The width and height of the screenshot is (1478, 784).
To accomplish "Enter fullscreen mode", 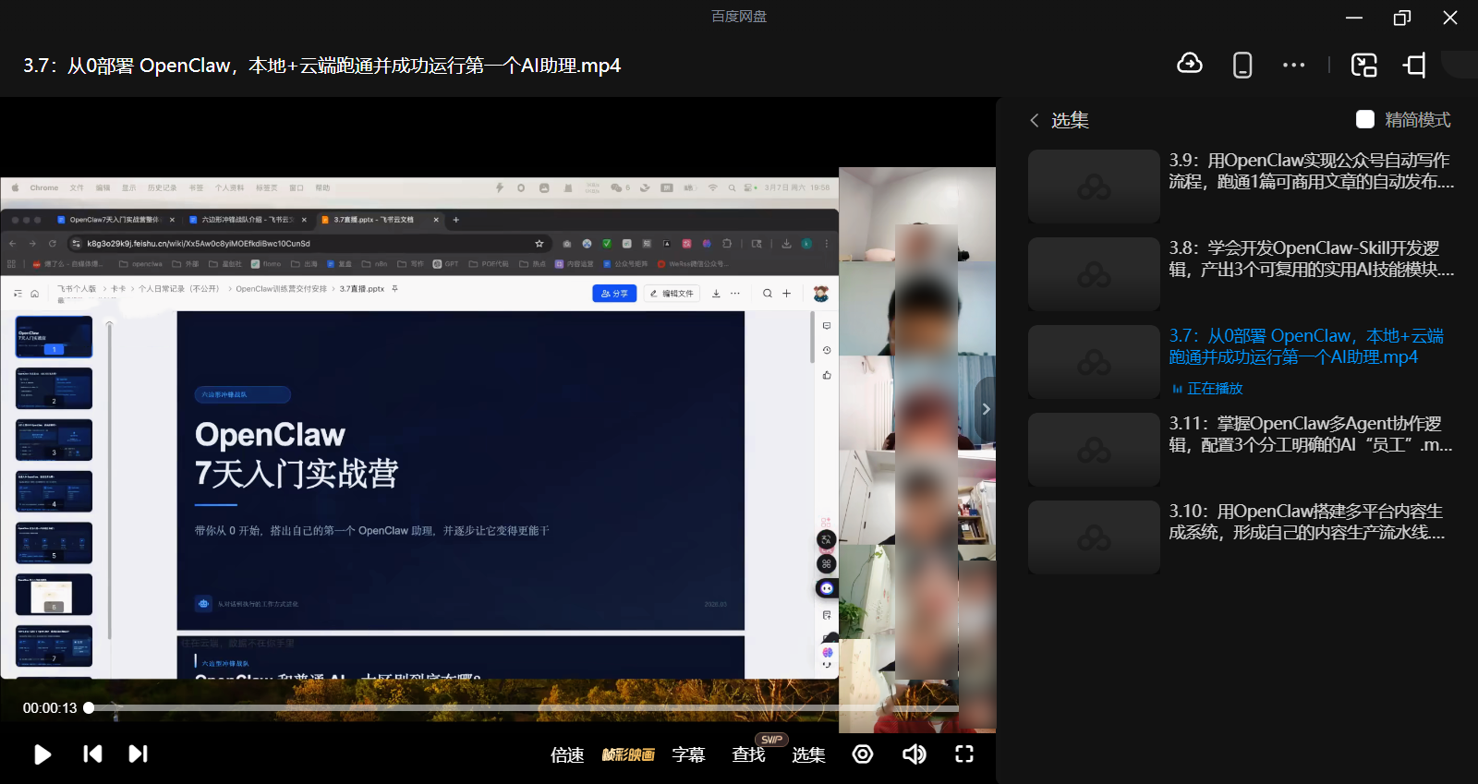I will pyautogui.click(x=963, y=754).
